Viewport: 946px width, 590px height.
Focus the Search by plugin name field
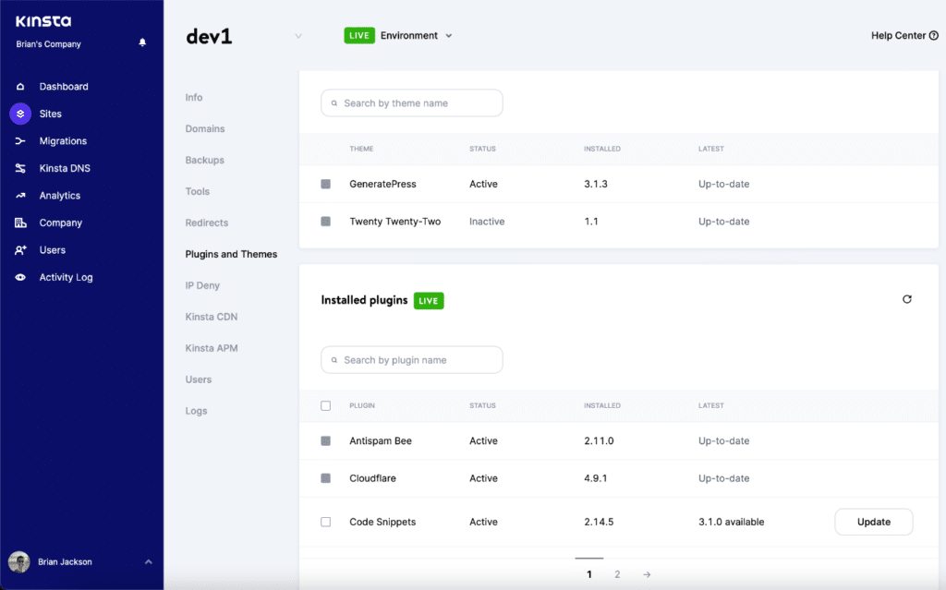[412, 360]
